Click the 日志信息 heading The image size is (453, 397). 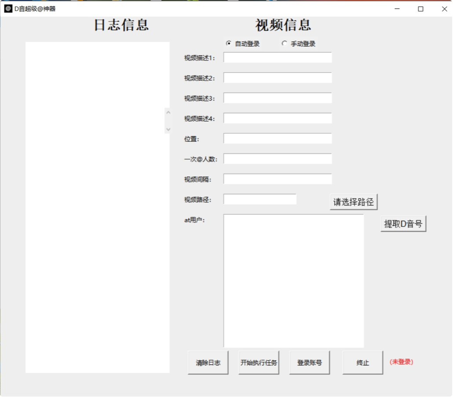click(x=121, y=25)
